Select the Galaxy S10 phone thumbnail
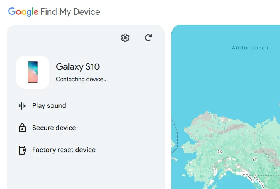 click(x=33, y=72)
